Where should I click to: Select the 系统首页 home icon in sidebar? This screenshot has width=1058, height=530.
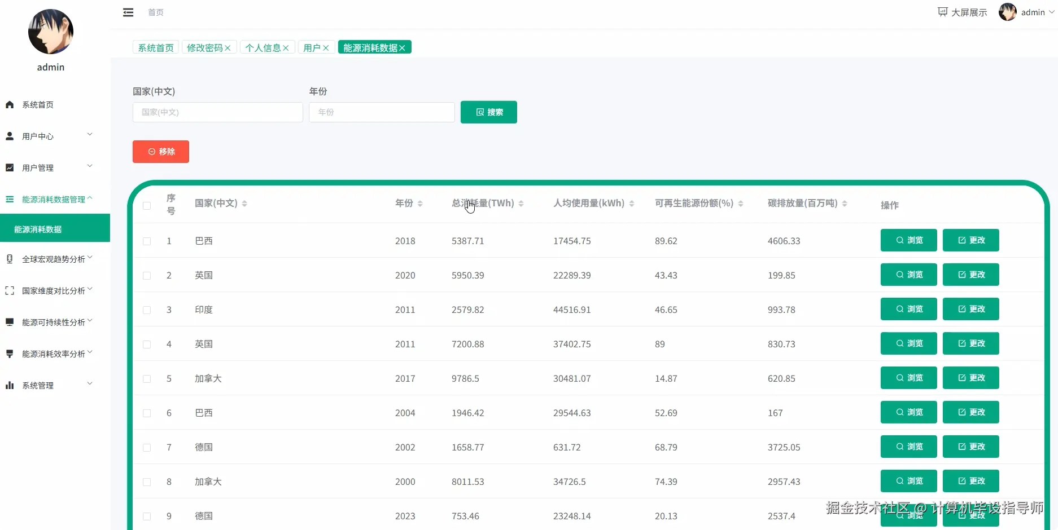9,104
